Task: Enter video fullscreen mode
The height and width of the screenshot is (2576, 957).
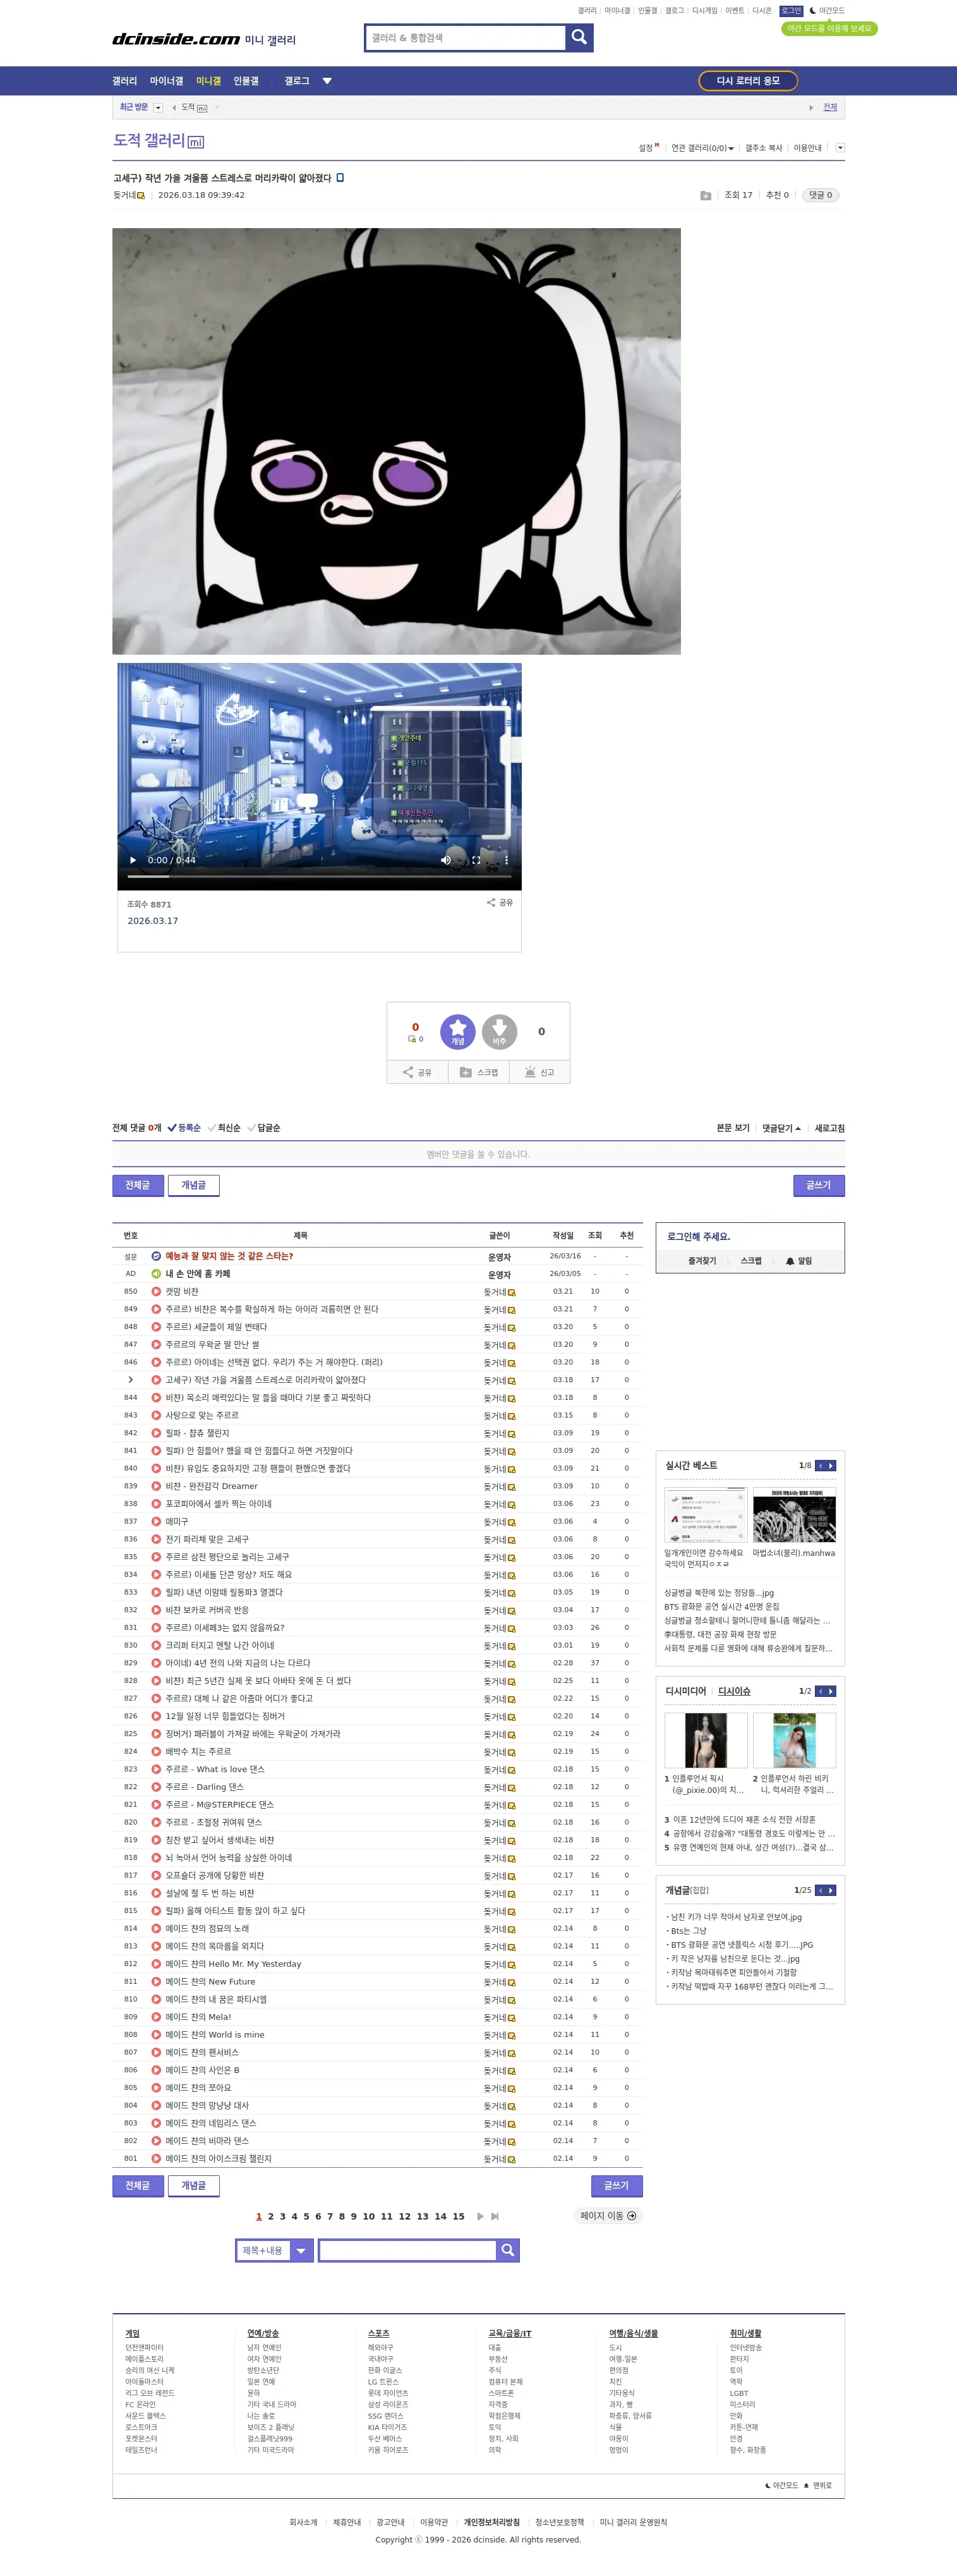Action: pos(476,860)
